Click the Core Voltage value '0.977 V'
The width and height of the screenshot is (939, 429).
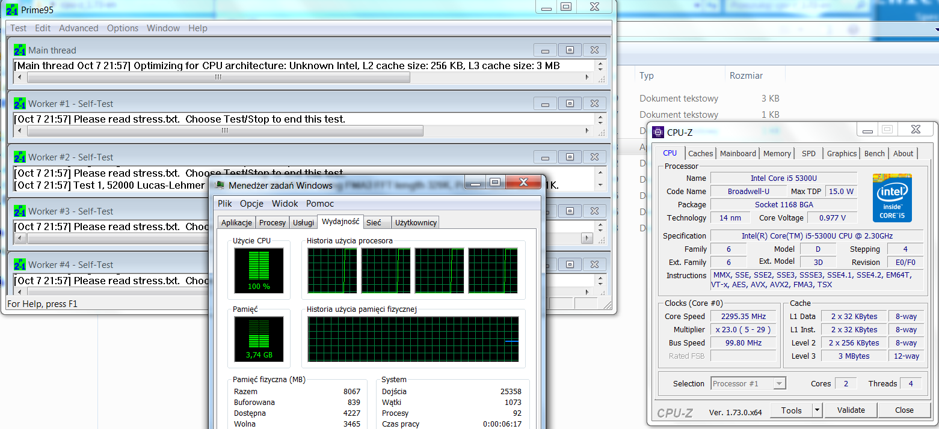(x=833, y=218)
